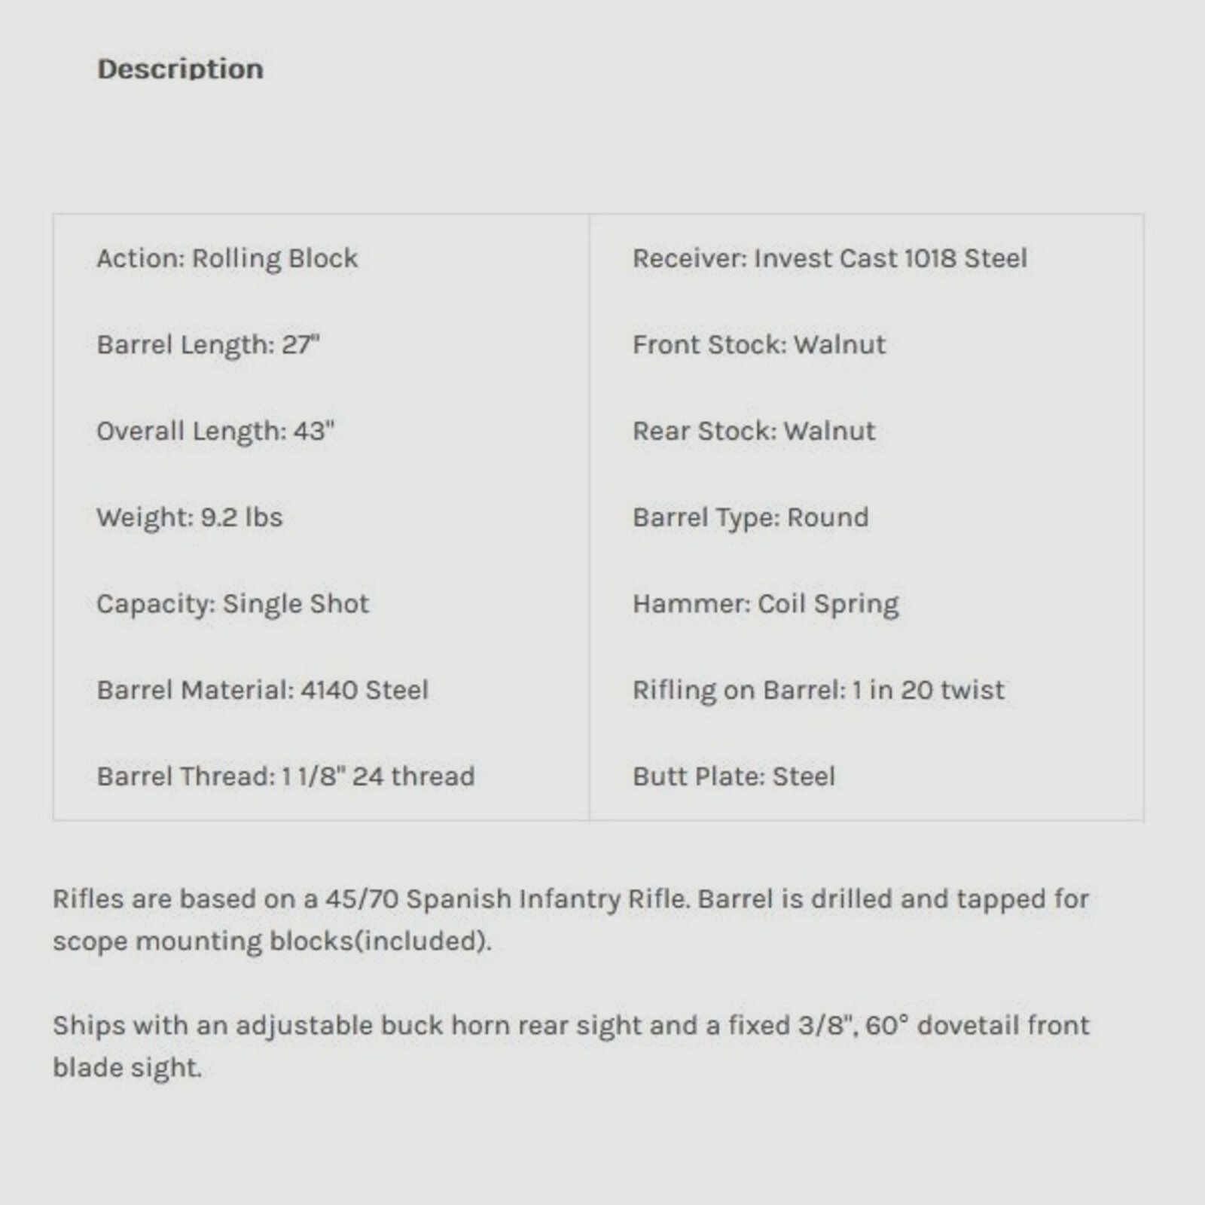Click the Overall Length 43" line
This screenshot has width=1205, height=1205.
215,432
